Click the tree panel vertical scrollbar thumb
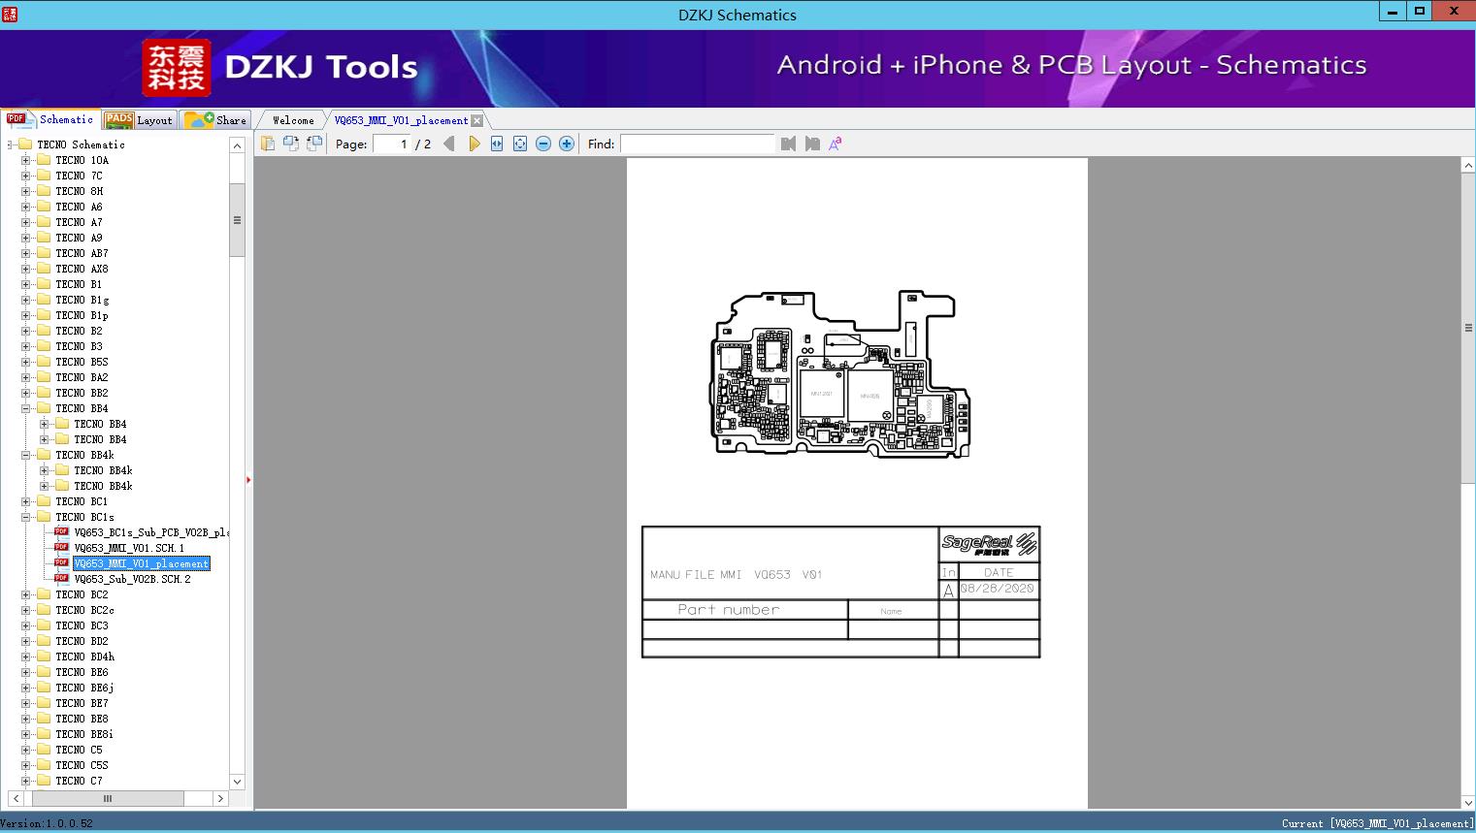1476x833 pixels. pos(237,220)
